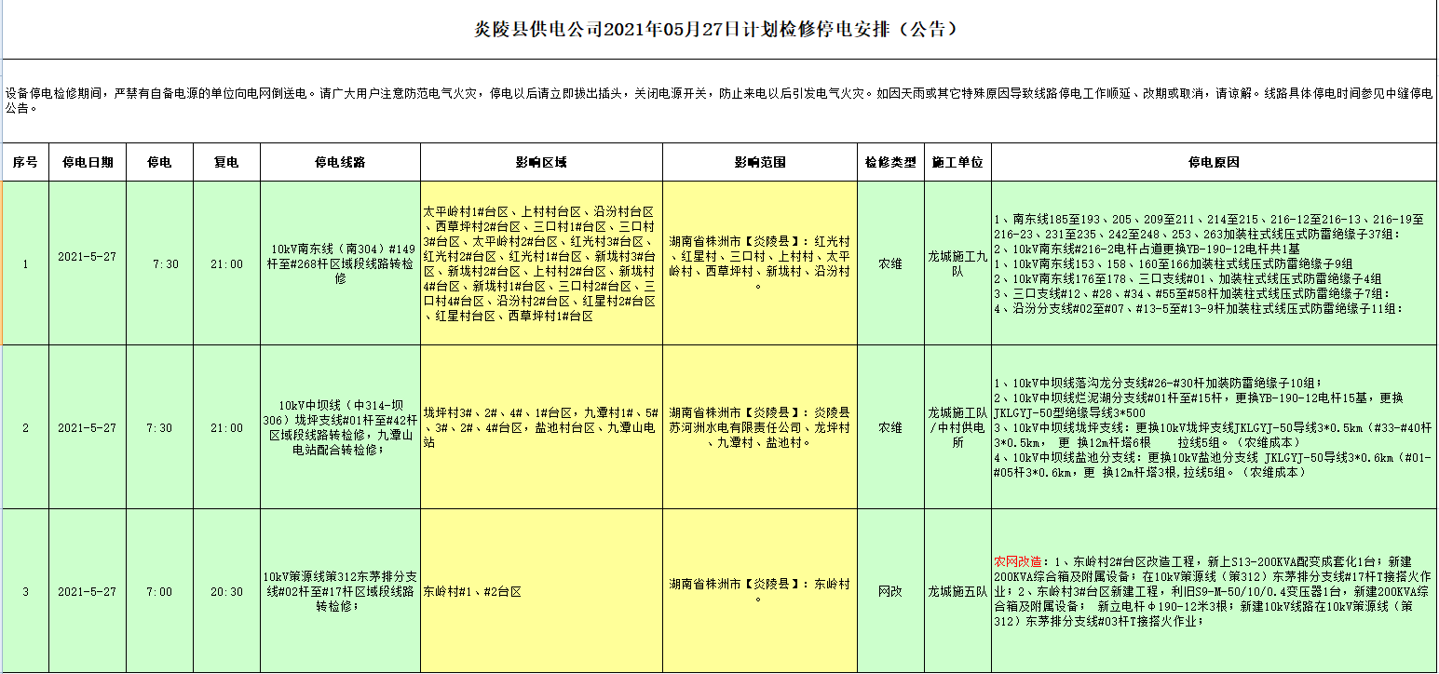The image size is (1439, 674).
Task: Select the yellow cell starting with 太平岭村1#台区
Action: (541, 264)
